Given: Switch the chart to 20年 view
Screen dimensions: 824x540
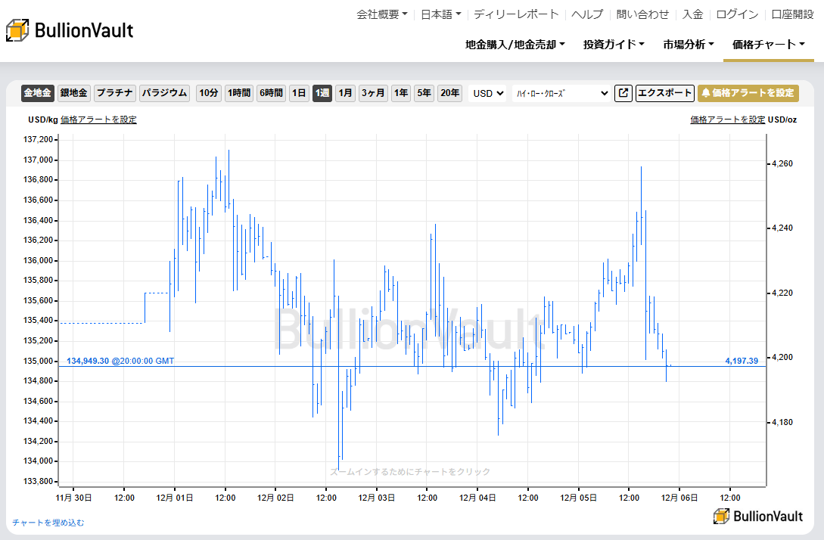Looking at the screenshot, I should pos(449,93).
